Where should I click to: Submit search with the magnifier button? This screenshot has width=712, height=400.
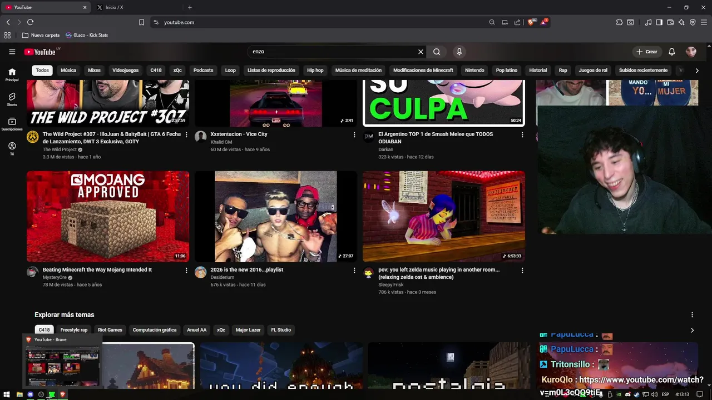(x=437, y=52)
